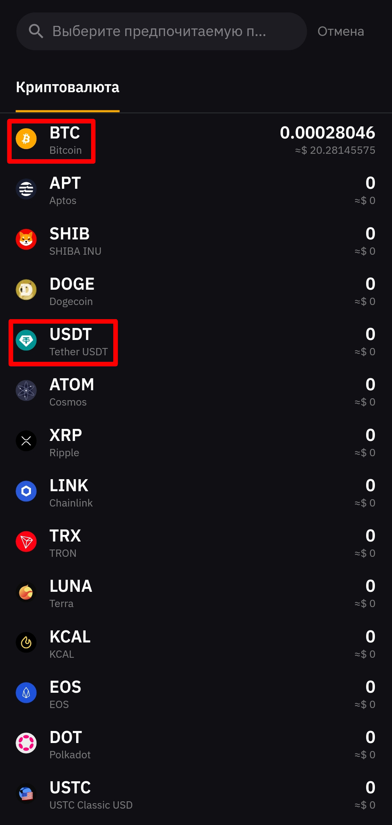
Task: Tap the Cosmos ATOM icon
Action: [x=26, y=391]
